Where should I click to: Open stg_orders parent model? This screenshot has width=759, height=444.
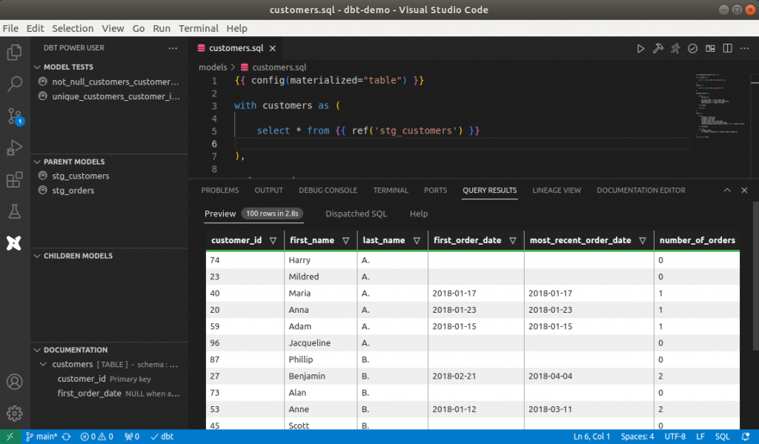tap(73, 190)
